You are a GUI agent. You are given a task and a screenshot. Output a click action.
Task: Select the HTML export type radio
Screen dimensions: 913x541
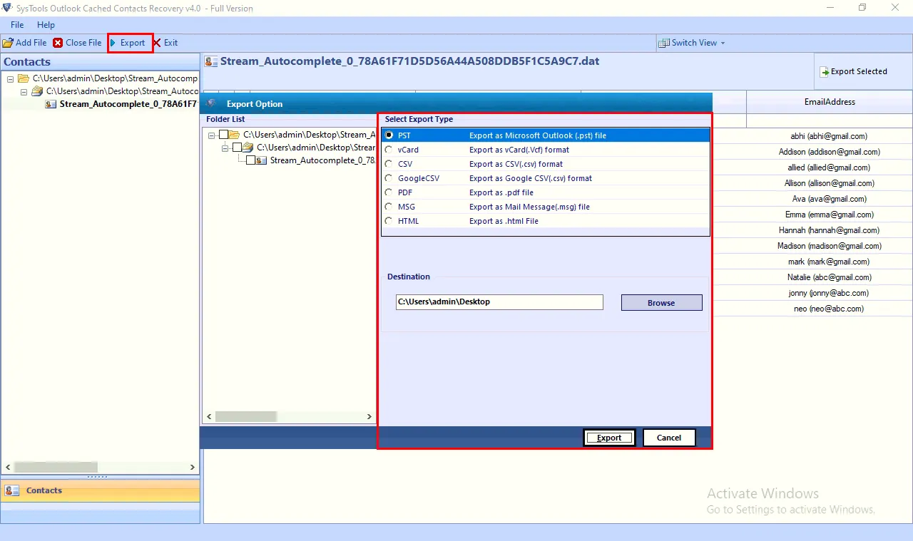(389, 221)
